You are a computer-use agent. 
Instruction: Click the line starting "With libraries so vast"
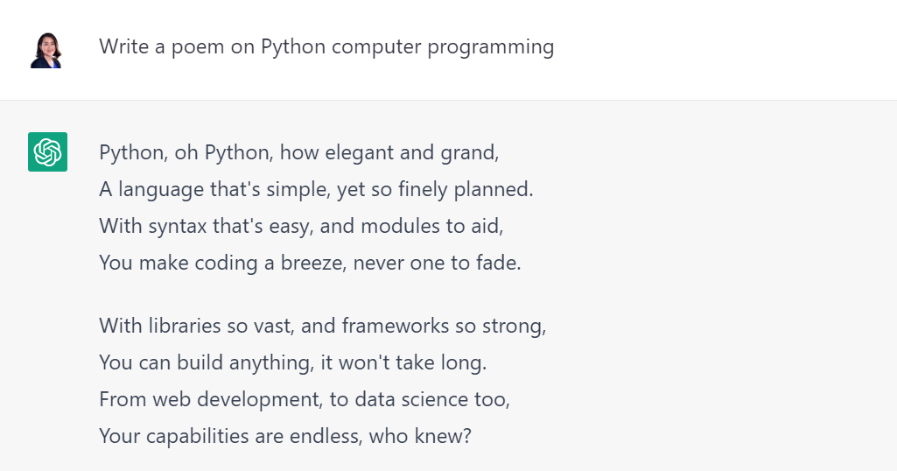322,326
